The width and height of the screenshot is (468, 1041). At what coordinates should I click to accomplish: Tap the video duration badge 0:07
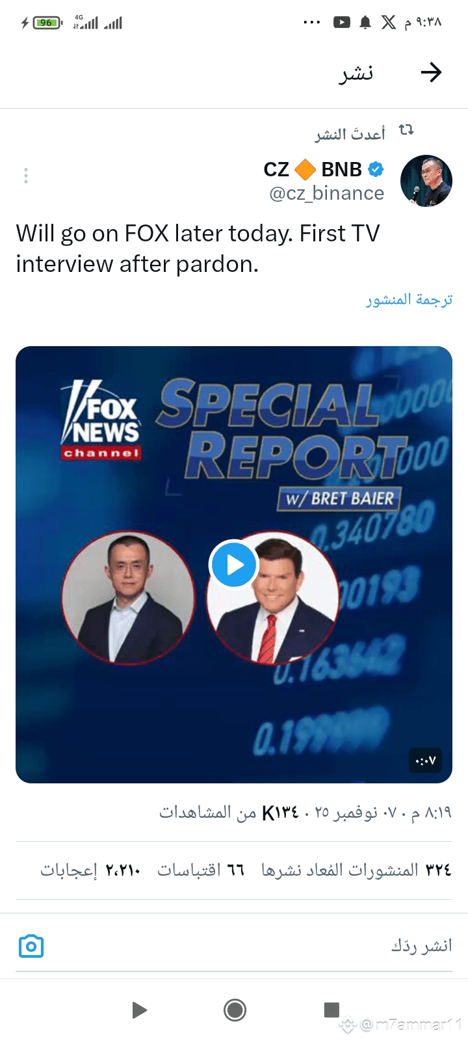[x=425, y=760]
